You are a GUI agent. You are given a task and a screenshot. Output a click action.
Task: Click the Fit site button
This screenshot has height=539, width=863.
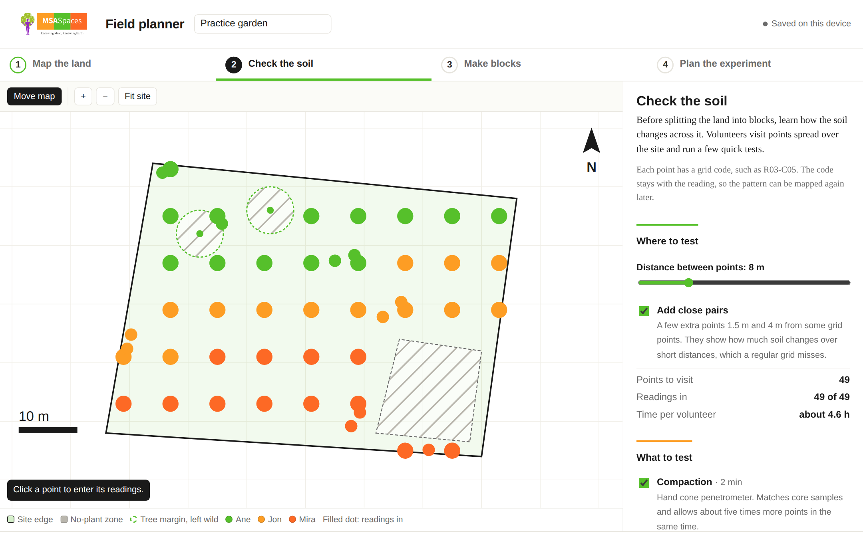(x=137, y=96)
